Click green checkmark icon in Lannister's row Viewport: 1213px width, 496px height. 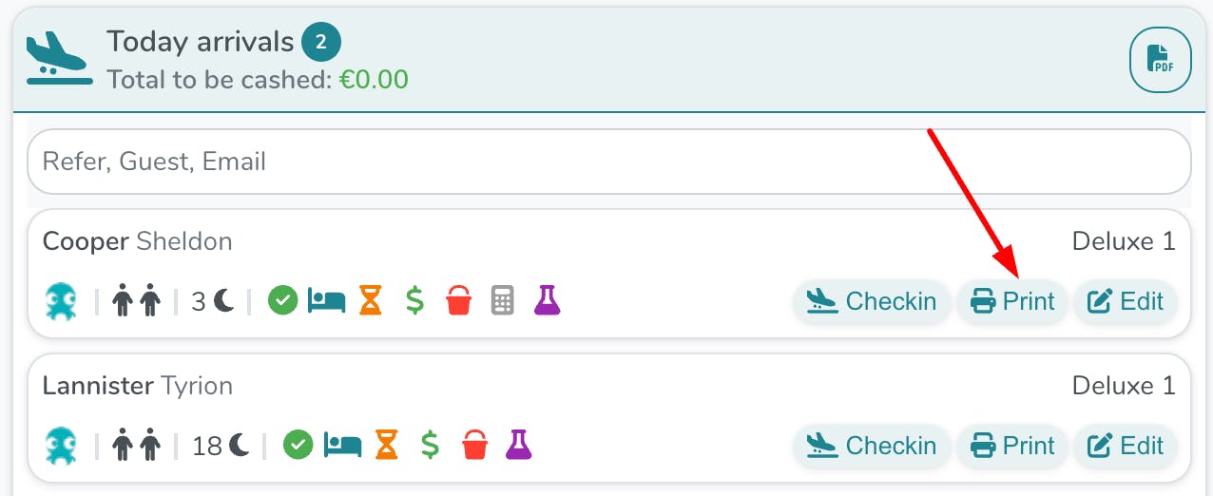(298, 445)
